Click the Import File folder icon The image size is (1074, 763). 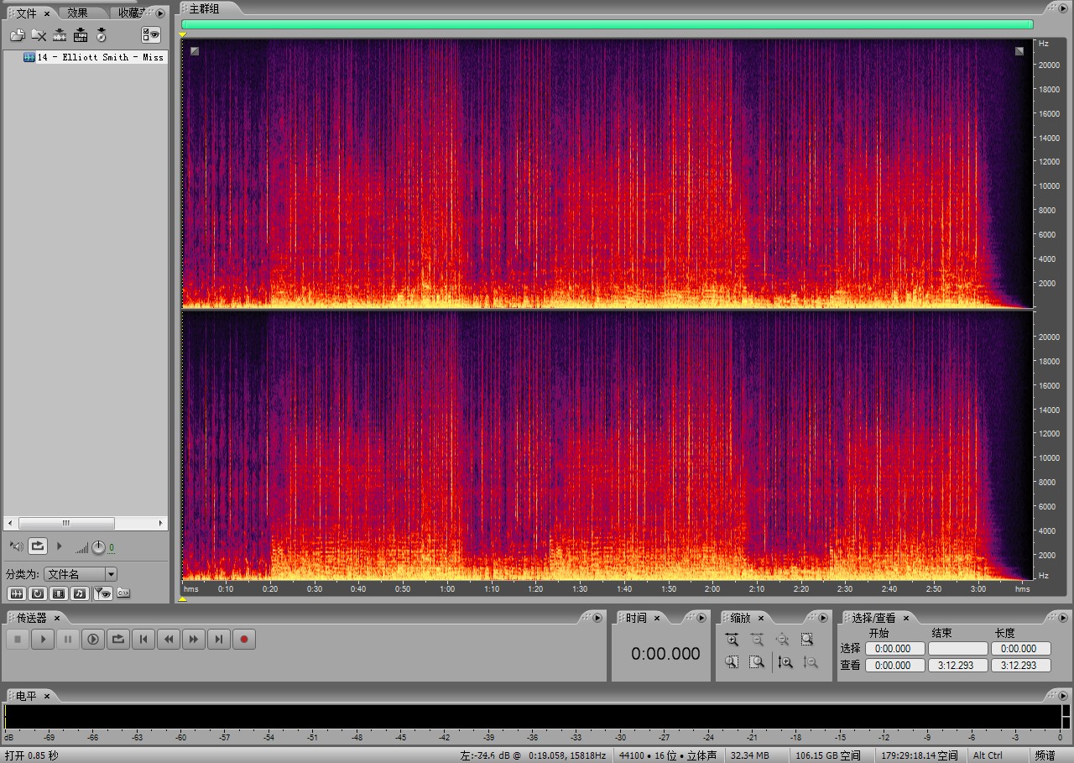coord(17,35)
